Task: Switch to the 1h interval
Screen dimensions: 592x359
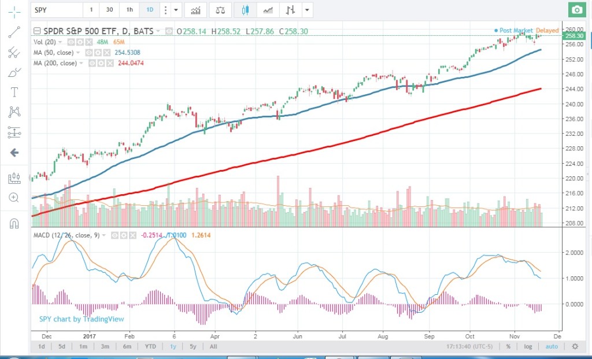Action: [130, 10]
